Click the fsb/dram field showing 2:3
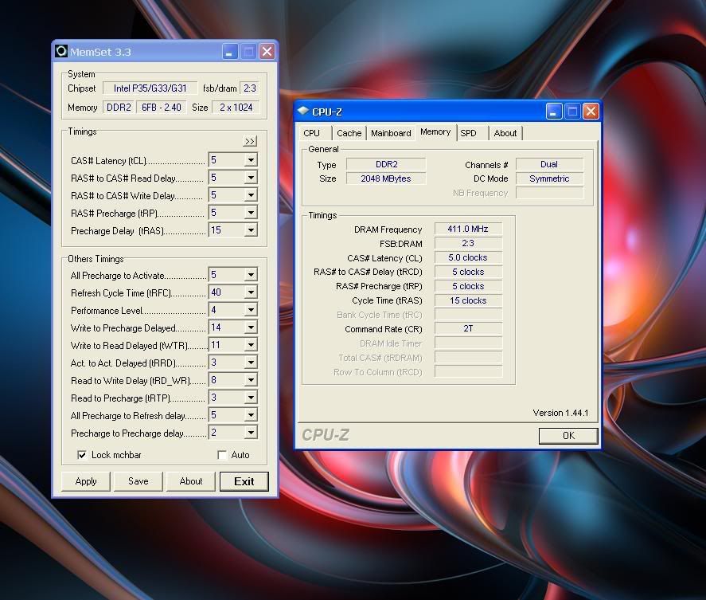 pos(250,88)
